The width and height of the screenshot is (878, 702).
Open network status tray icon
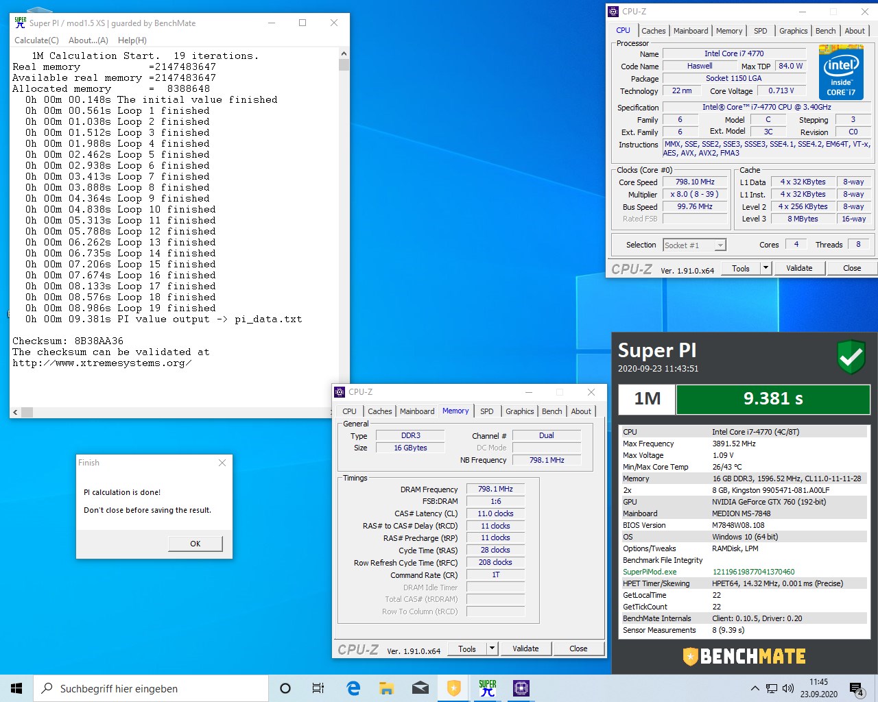(772, 688)
